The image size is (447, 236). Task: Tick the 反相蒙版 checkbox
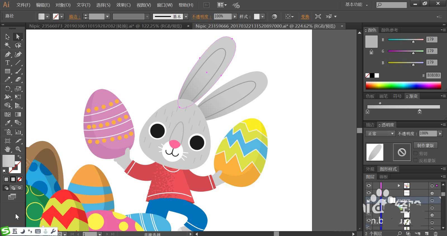coord(415,160)
